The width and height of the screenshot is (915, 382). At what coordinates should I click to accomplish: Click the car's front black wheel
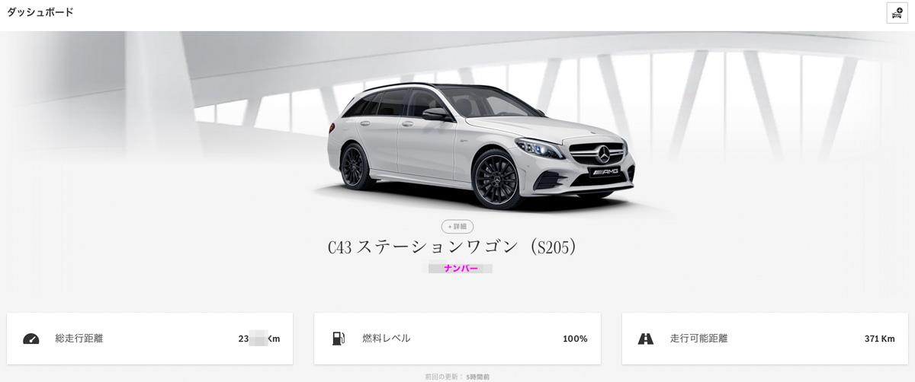coord(497,179)
